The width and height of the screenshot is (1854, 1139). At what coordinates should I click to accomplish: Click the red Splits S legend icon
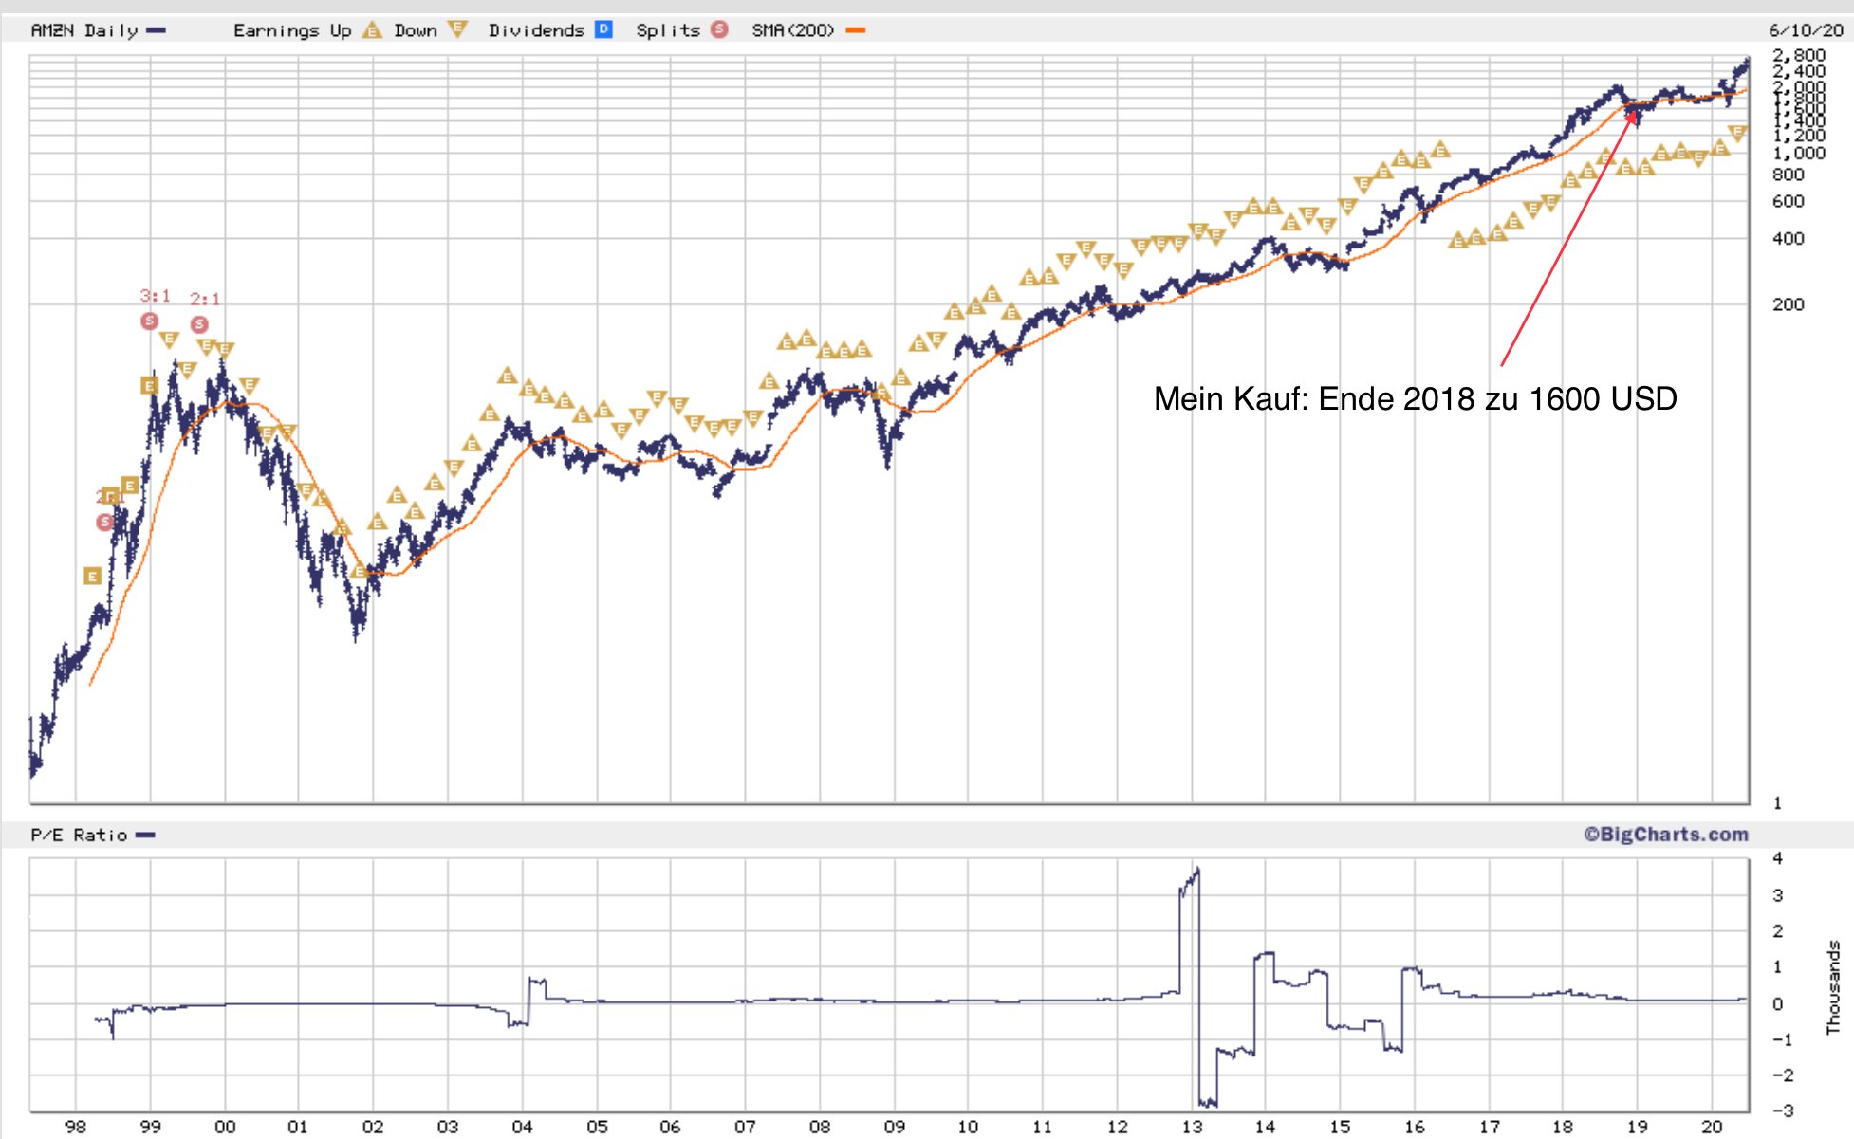point(719,29)
